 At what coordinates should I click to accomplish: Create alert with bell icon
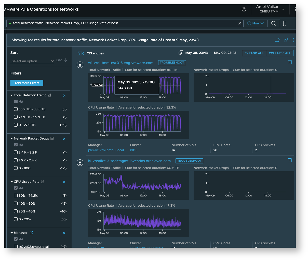(277, 40)
